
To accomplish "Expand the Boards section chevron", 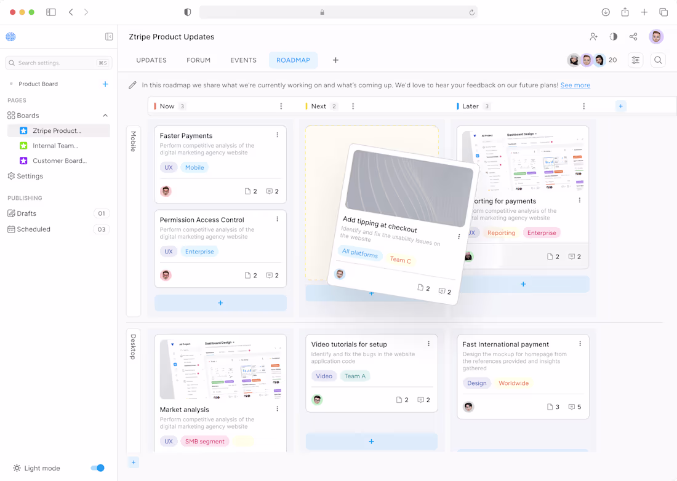I will tap(105, 115).
